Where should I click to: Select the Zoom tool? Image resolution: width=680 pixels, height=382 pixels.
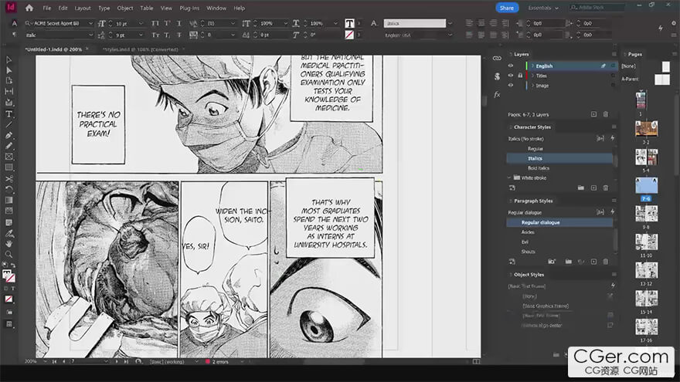click(x=8, y=255)
